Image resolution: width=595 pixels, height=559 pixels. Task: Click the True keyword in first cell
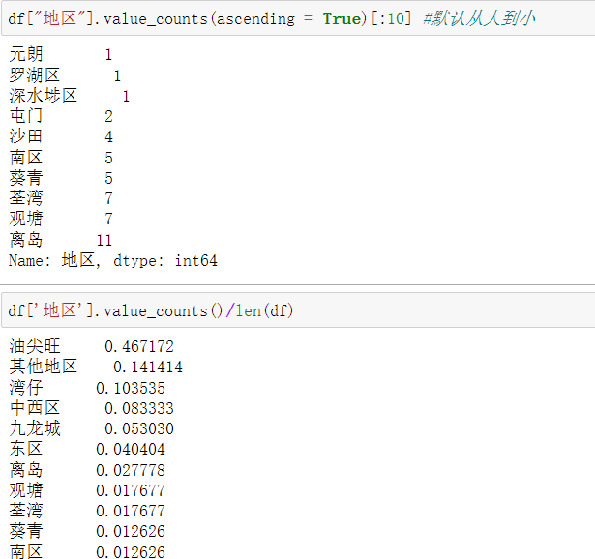(x=342, y=18)
